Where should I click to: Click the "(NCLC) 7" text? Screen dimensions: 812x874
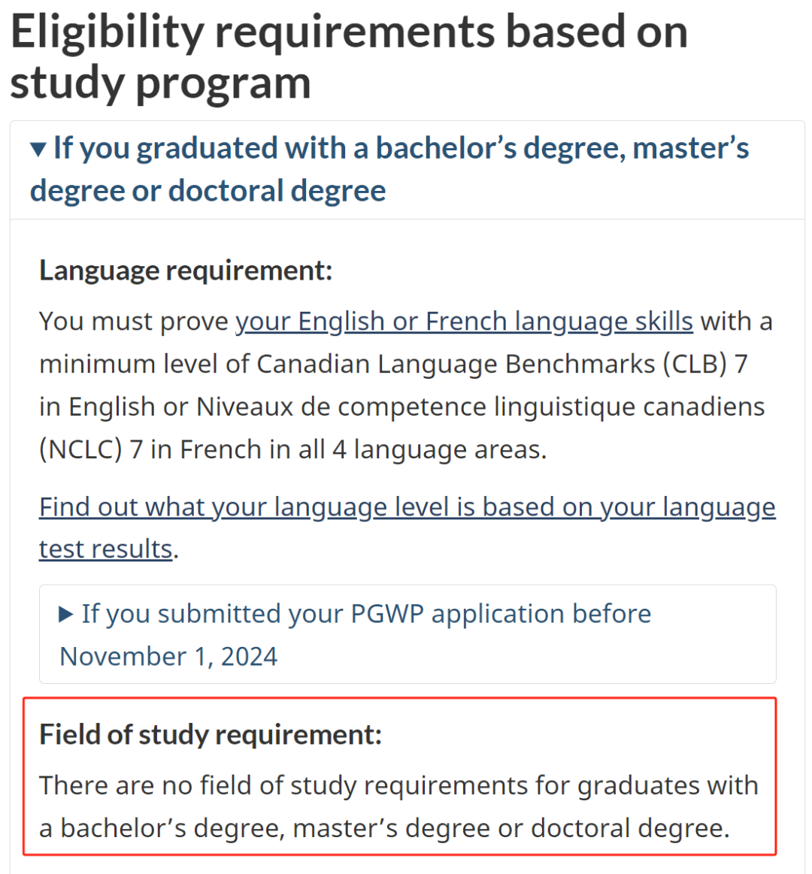point(91,450)
